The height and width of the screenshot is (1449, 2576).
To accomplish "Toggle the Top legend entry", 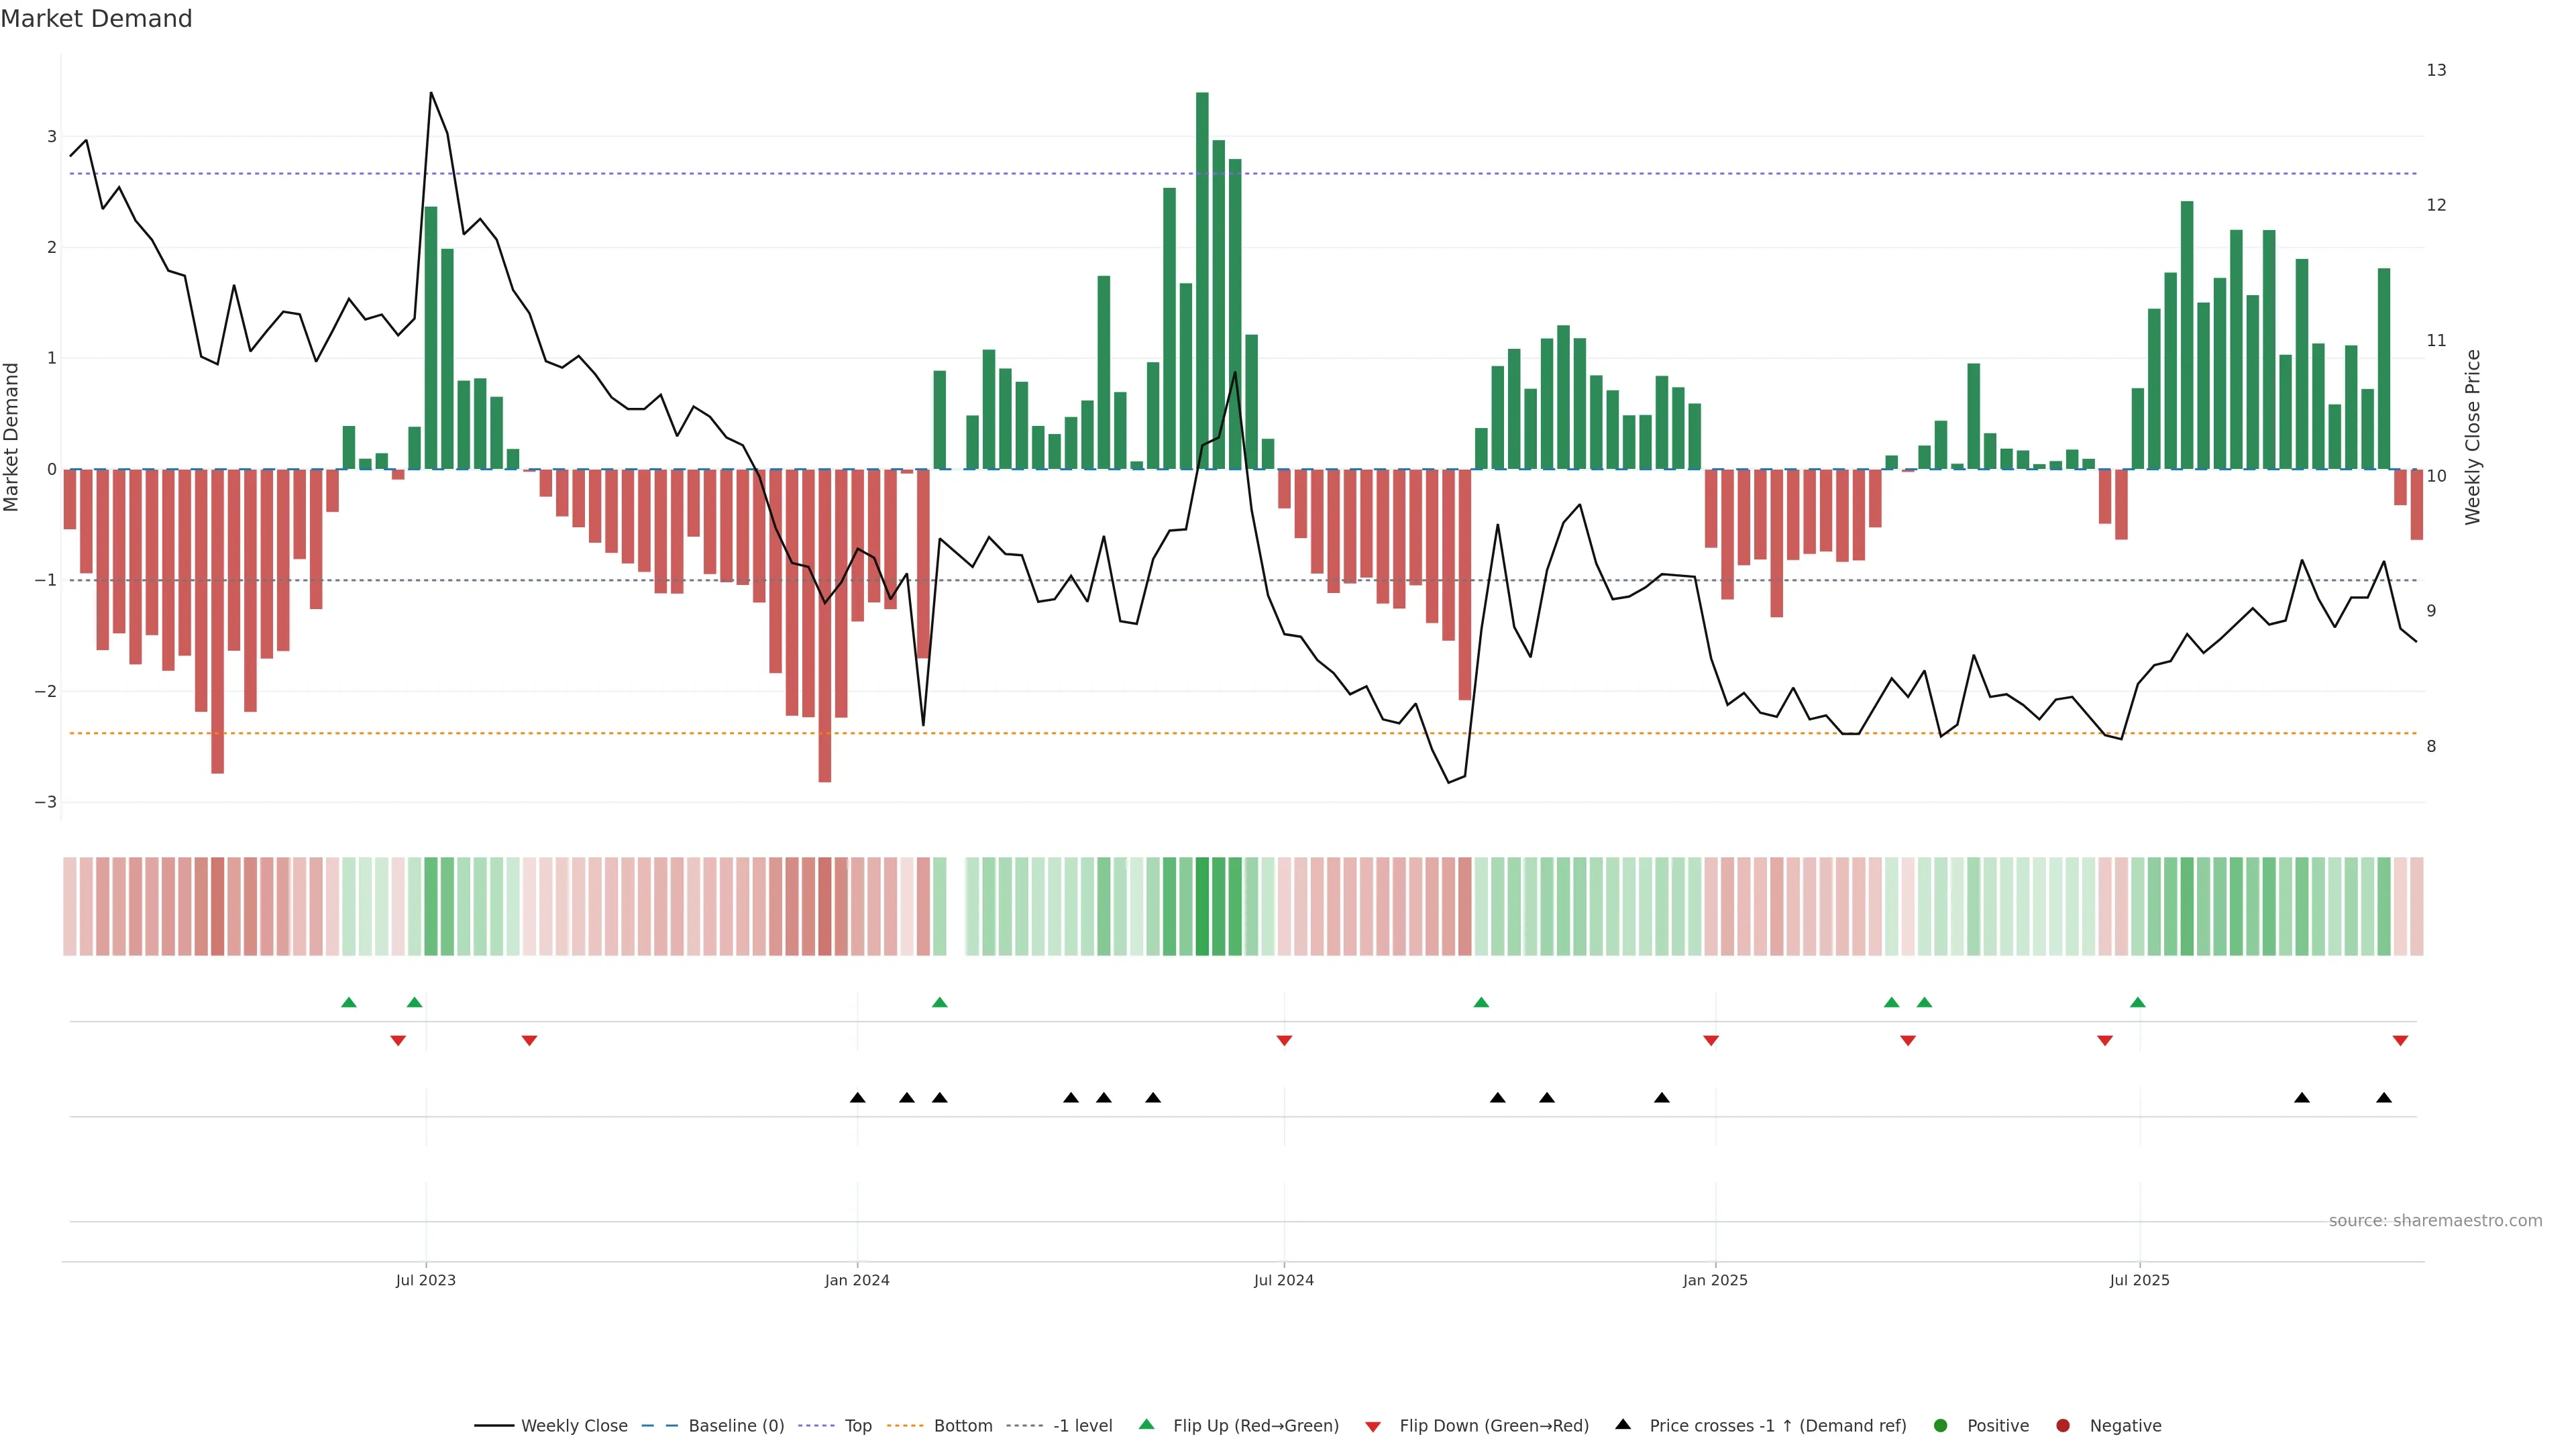I will (x=857, y=1426).
